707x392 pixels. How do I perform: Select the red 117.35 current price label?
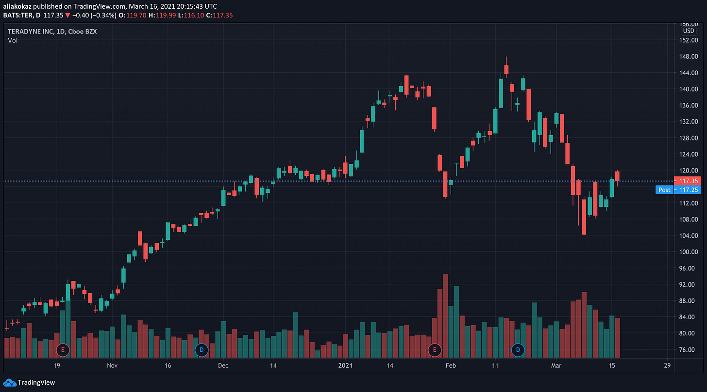687,181
